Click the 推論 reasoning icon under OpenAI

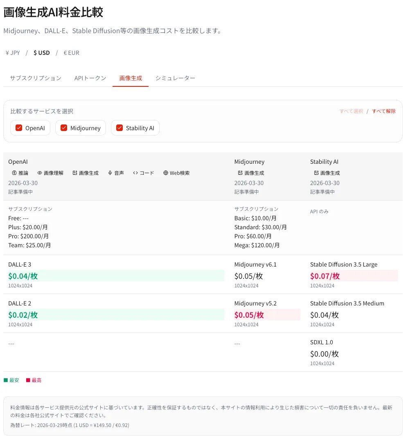click(x=14, y=173)
